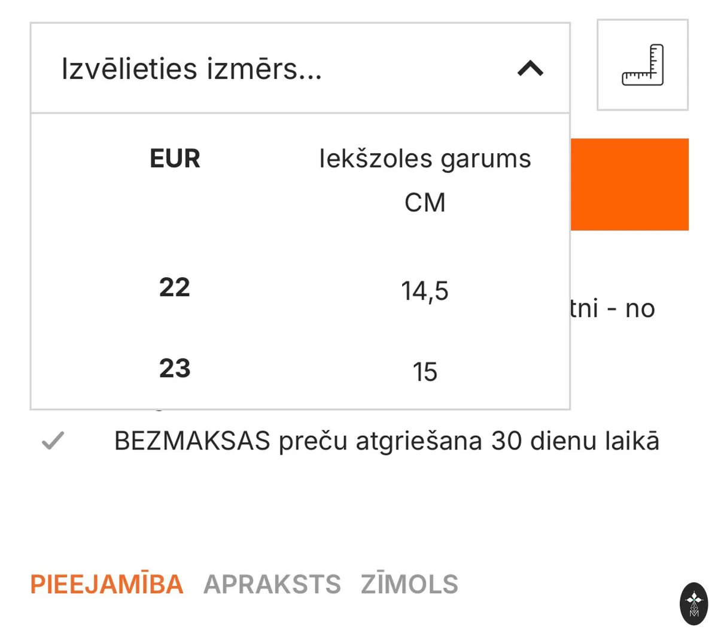Select EUR size 22
718x635 pixels.
coord(174,287)
